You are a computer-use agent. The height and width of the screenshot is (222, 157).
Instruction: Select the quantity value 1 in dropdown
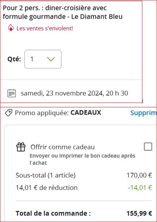[x=32, y=59]
